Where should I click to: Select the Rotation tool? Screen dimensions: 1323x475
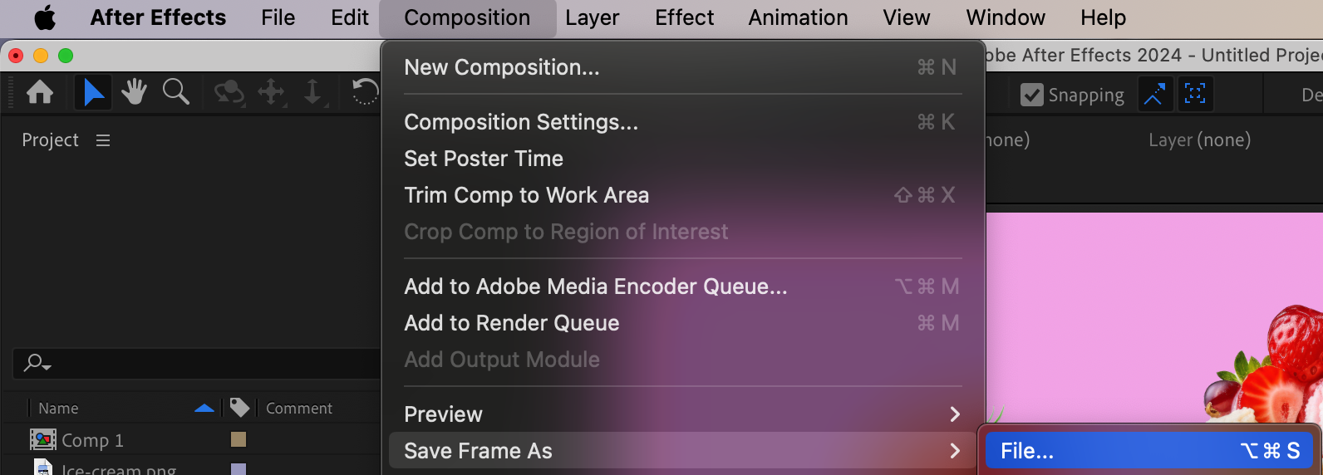coord(365,92)
